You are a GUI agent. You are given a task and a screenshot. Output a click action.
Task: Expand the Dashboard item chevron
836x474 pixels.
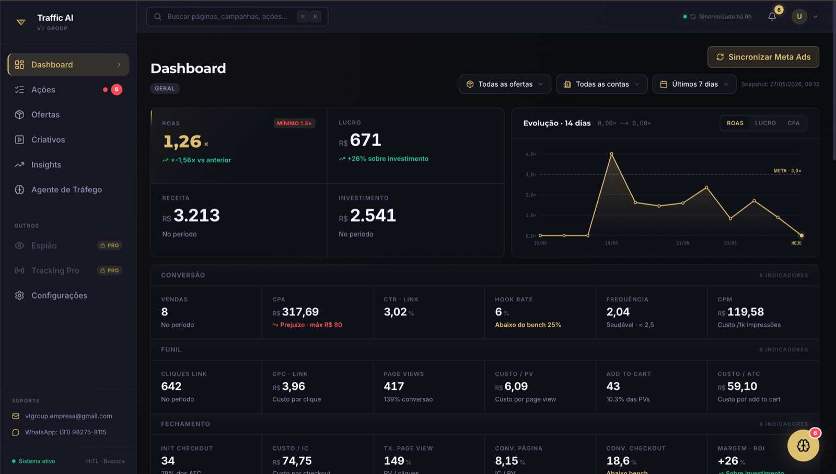[x=119, y=65]
